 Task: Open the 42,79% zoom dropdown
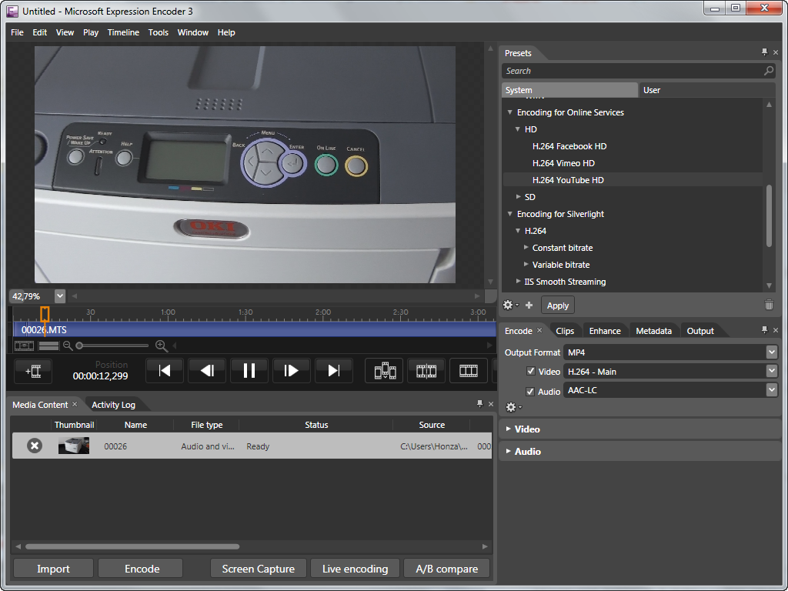coord(60,296)
